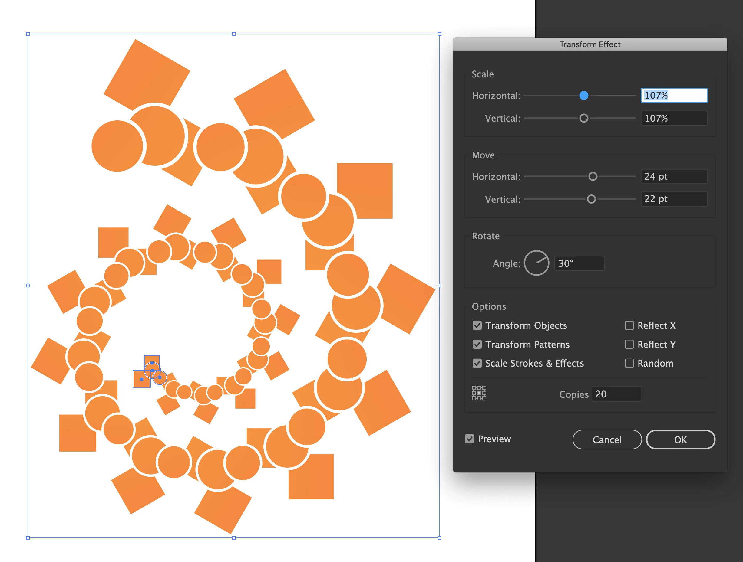Image resolution: width=743 pixels, height=562 pixels.
Task: Enable the Reflect X option
Action: [x=629, y=325]
